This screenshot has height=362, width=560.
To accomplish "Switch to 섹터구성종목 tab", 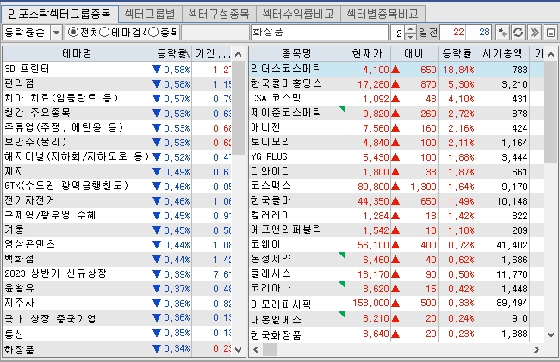I will pyautogui.click(x=219, y=15).
